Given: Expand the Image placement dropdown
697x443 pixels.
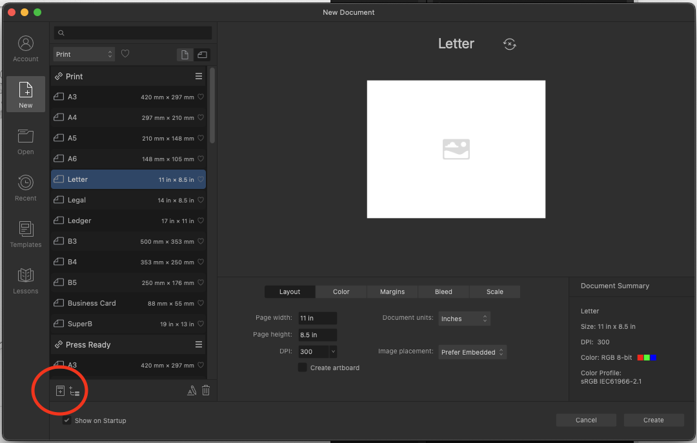Looking at the screenshot, I should pyautogui.click(x=472, y=352).
